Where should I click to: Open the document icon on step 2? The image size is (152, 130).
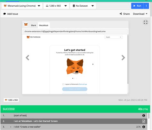pyautogui.click(x=144, y=121)
